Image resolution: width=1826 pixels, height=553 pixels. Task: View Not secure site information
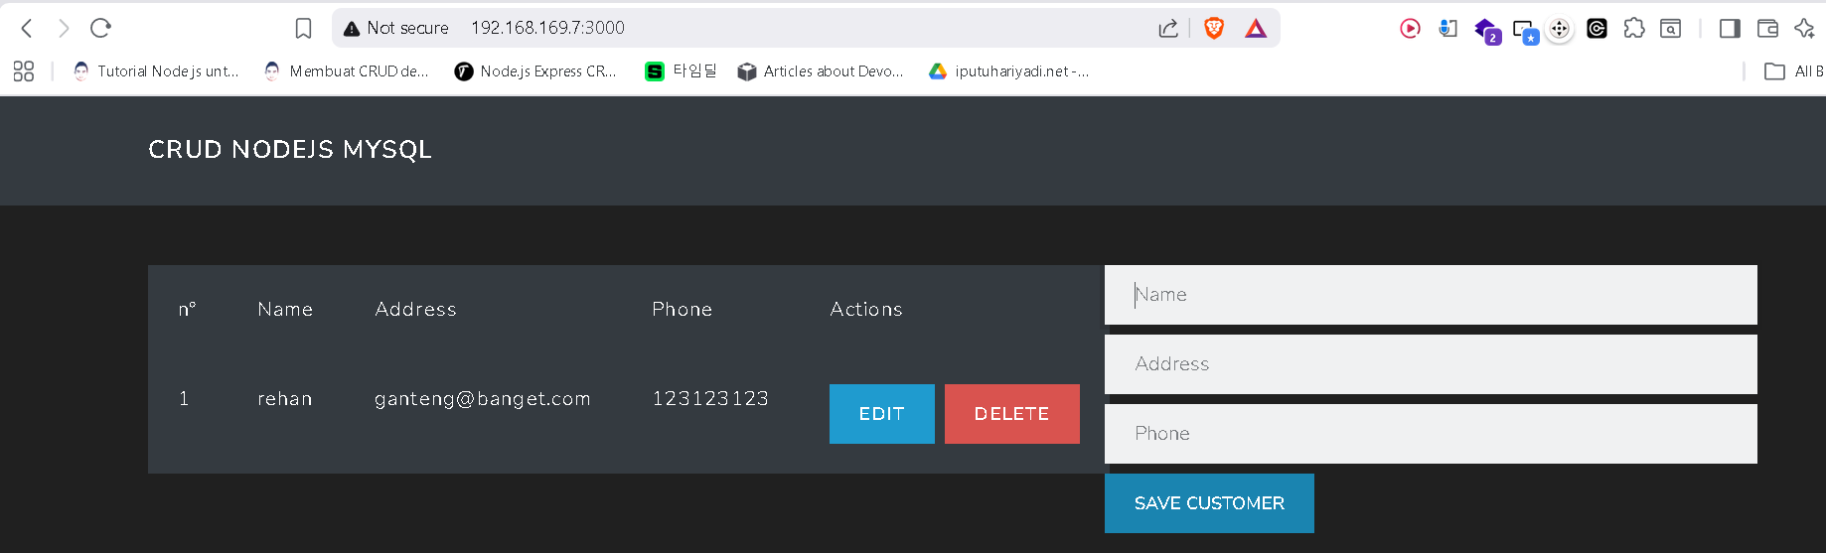(x=396, y=29)
